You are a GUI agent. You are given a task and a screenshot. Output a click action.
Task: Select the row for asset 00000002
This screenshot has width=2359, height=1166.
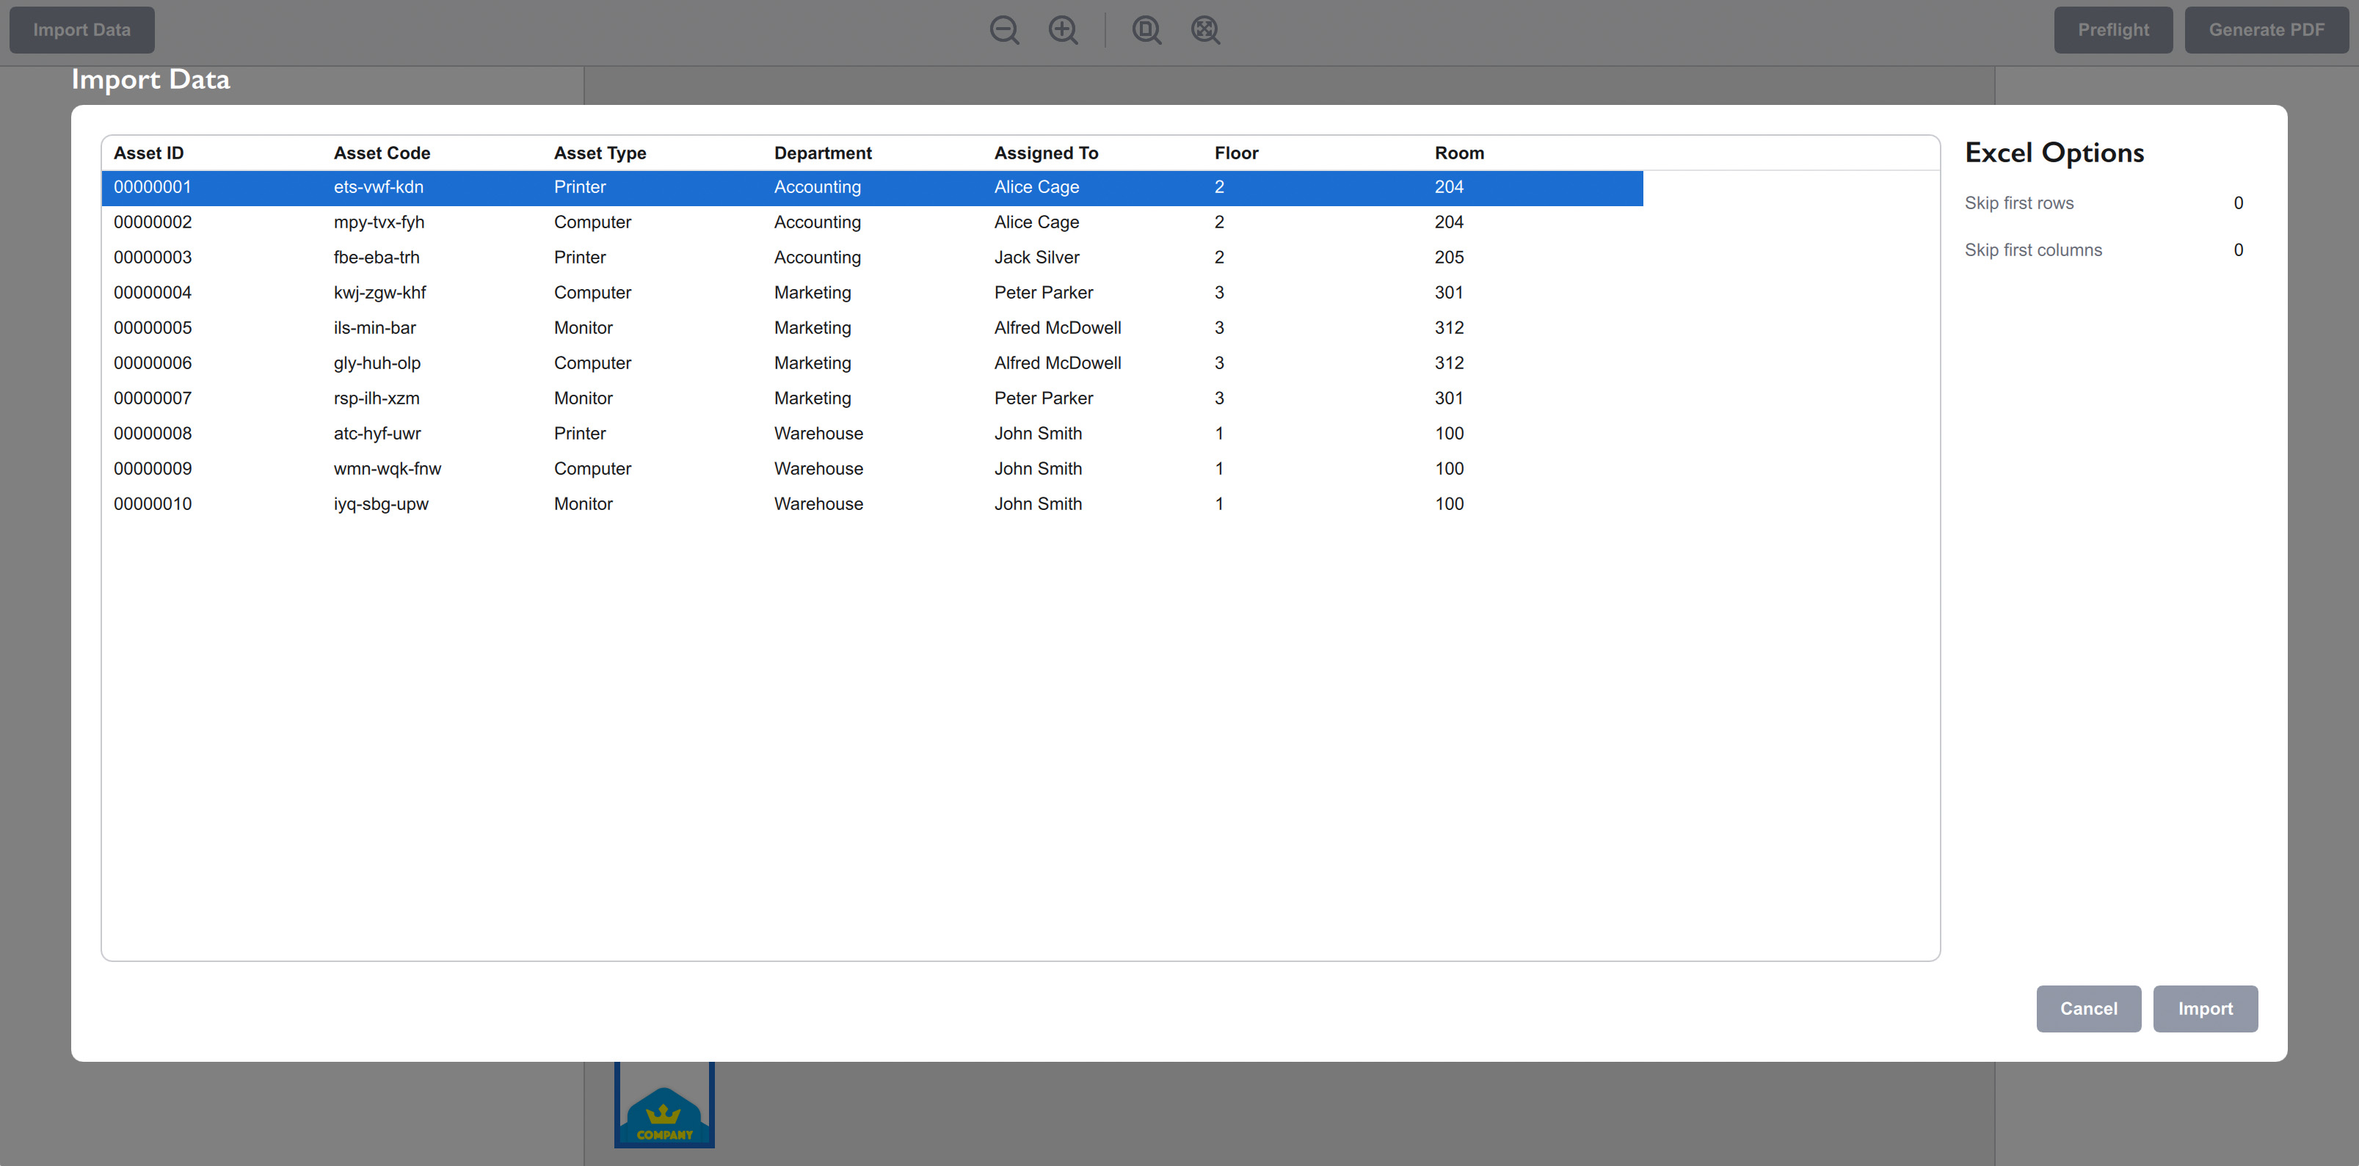click(x=824, y=222)
